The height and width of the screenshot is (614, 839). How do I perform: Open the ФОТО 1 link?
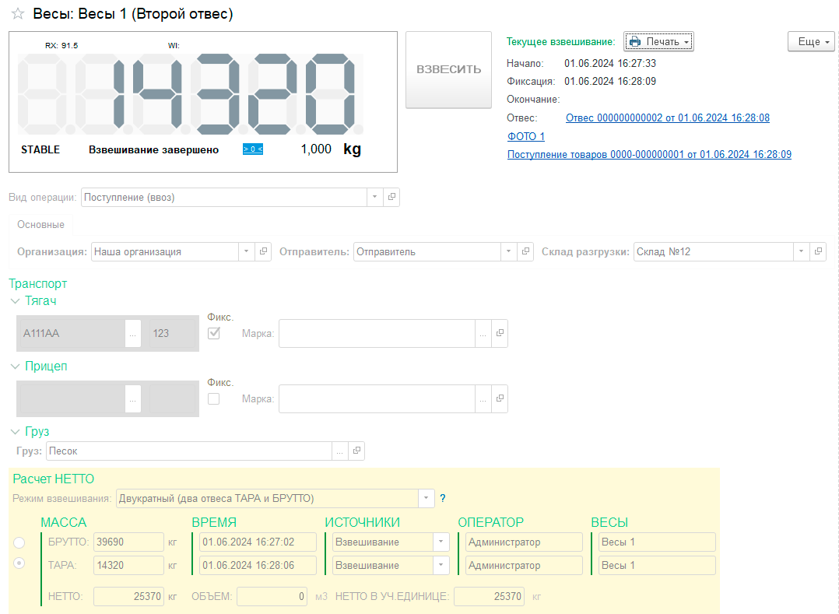526,136
